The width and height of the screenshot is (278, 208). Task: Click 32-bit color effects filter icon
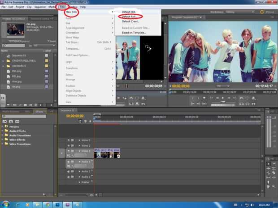pos(11,121)
